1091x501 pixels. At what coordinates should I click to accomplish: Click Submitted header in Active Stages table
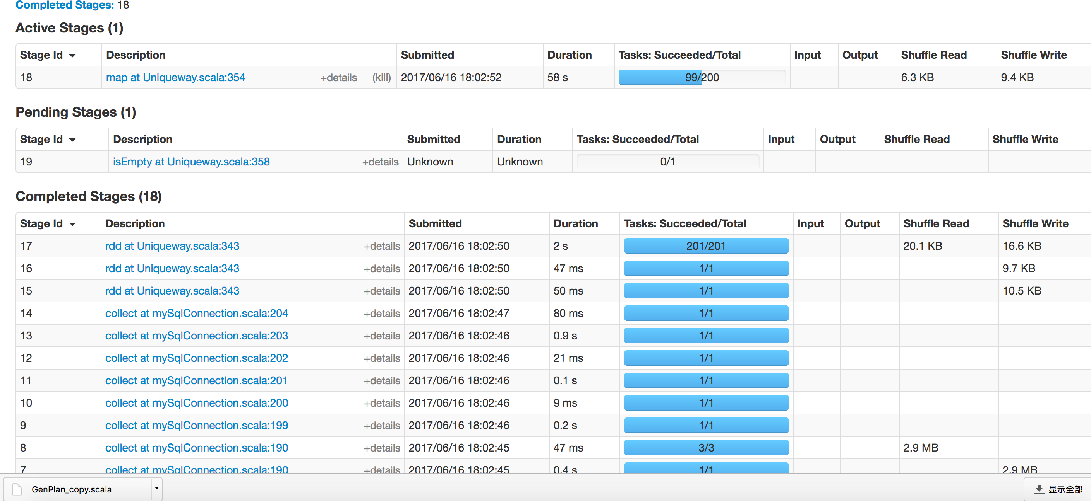(427, 55)
